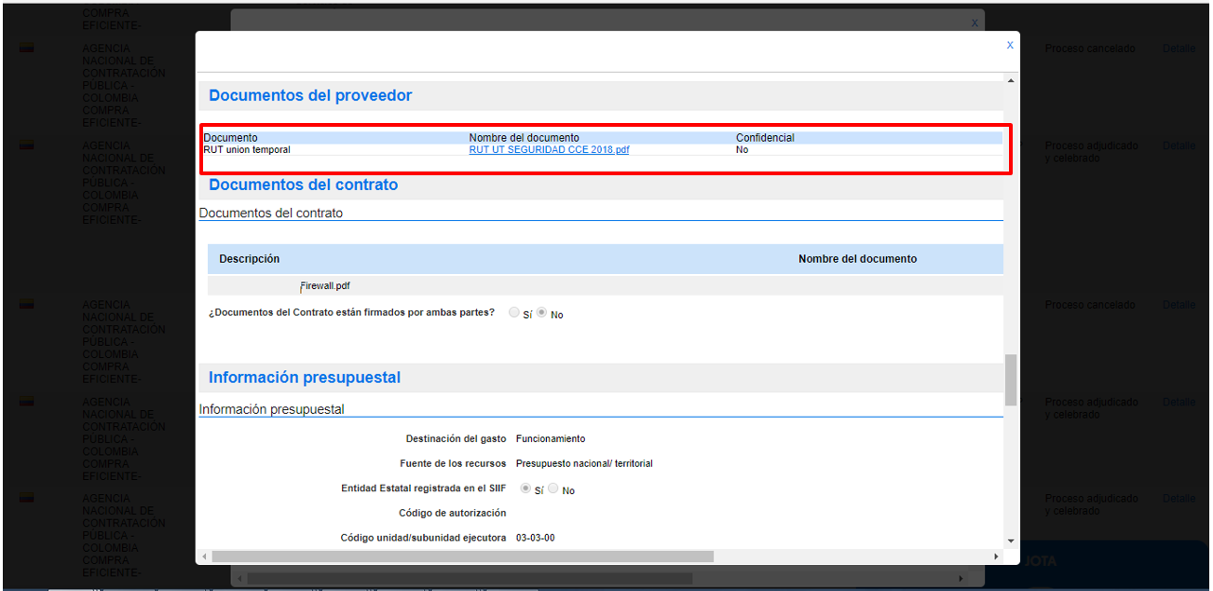Click the Confidencial column header
This screenshot has width=1213, height=591.
click(x=765, y=138)
